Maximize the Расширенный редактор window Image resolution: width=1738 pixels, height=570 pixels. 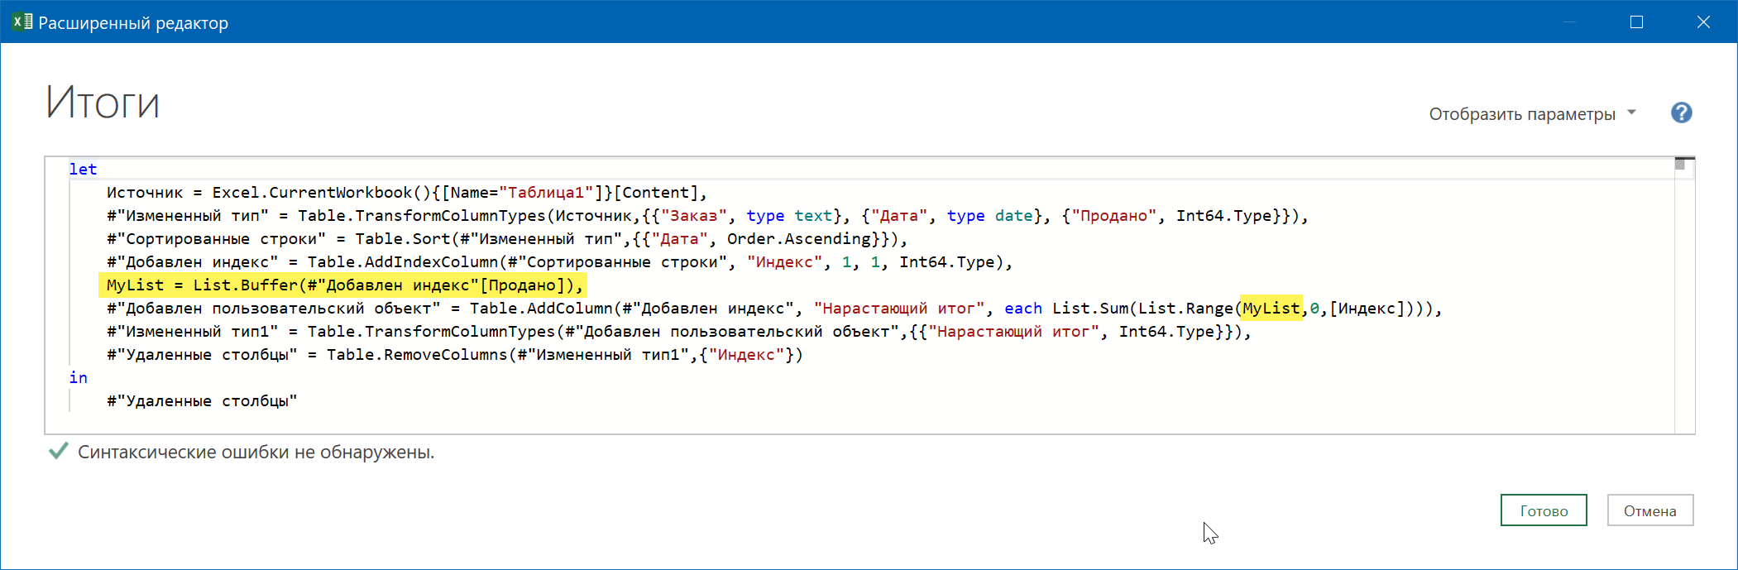tap(1636, 22)
